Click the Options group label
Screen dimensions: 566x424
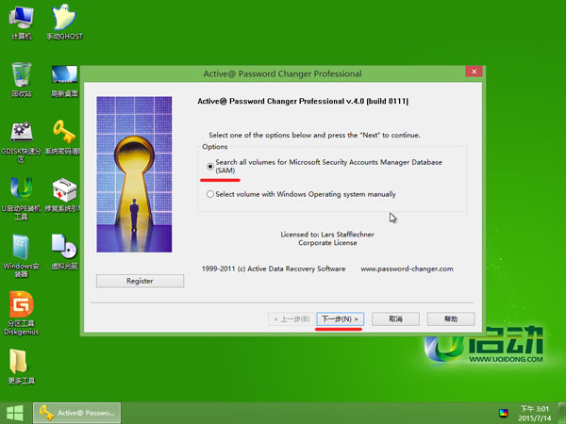pyautogui.click(x=215, y=147)
